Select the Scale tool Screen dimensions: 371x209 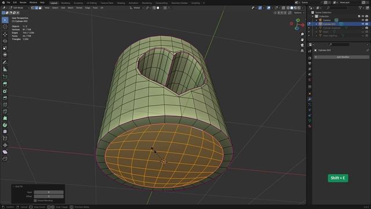5,48
